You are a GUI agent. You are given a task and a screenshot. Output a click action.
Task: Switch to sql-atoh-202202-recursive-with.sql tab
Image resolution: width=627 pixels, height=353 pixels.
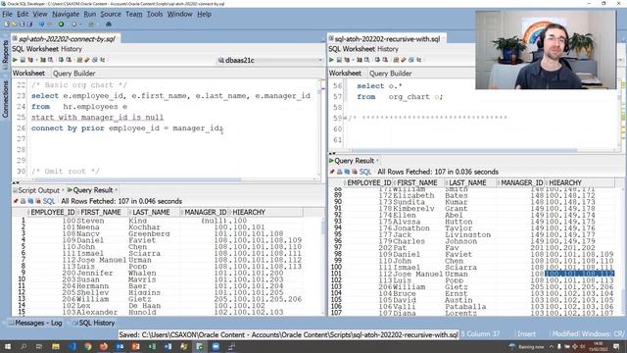[387, 39]
